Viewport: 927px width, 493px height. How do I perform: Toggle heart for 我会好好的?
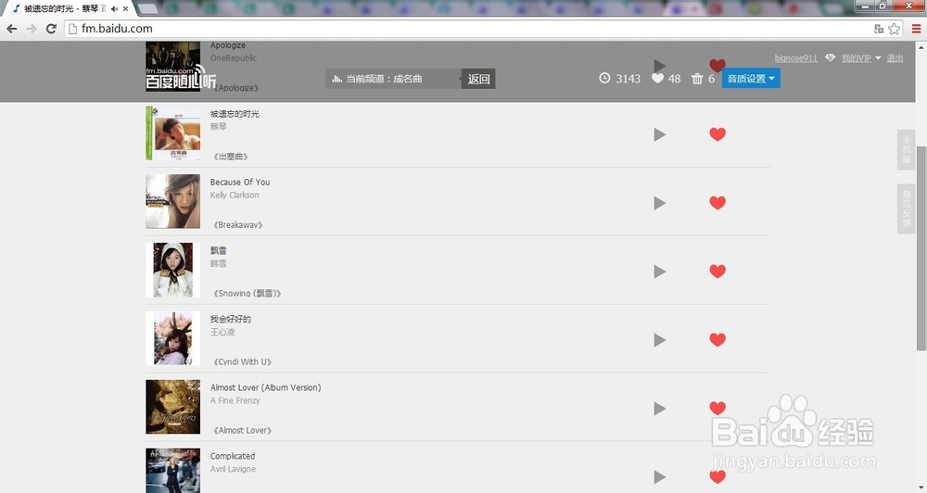tap(717, 340)
